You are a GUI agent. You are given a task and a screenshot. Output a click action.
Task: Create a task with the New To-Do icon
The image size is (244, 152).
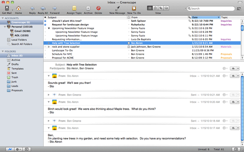click(134, 8)
